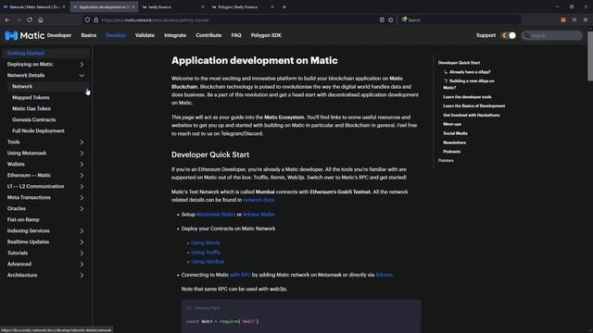Expand the Tools sidebar section
The height and width of the screenshot is (333, 593).
pyautogui.click(x=82, y=142)
